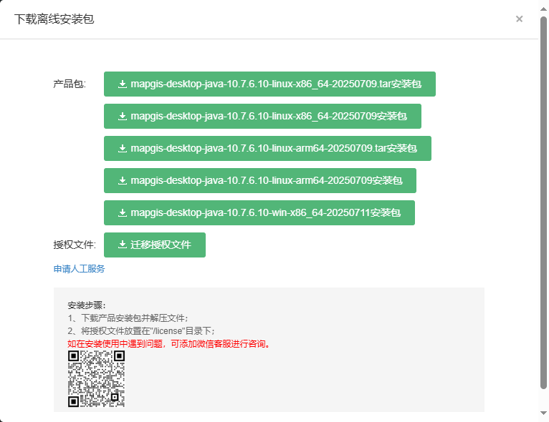Click download icon on linux-arm64 tar package button
Image resolution: width=549 pixels, height=422 pixels.
click(122, 149)
